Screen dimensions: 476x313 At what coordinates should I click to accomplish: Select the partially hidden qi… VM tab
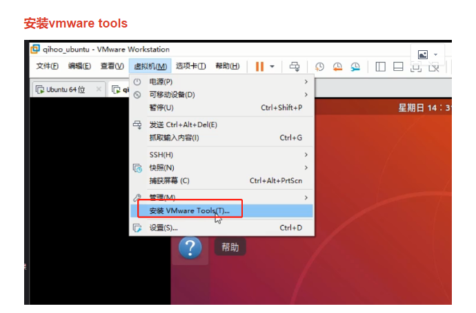pyautogui.click(x=120, y=89)
